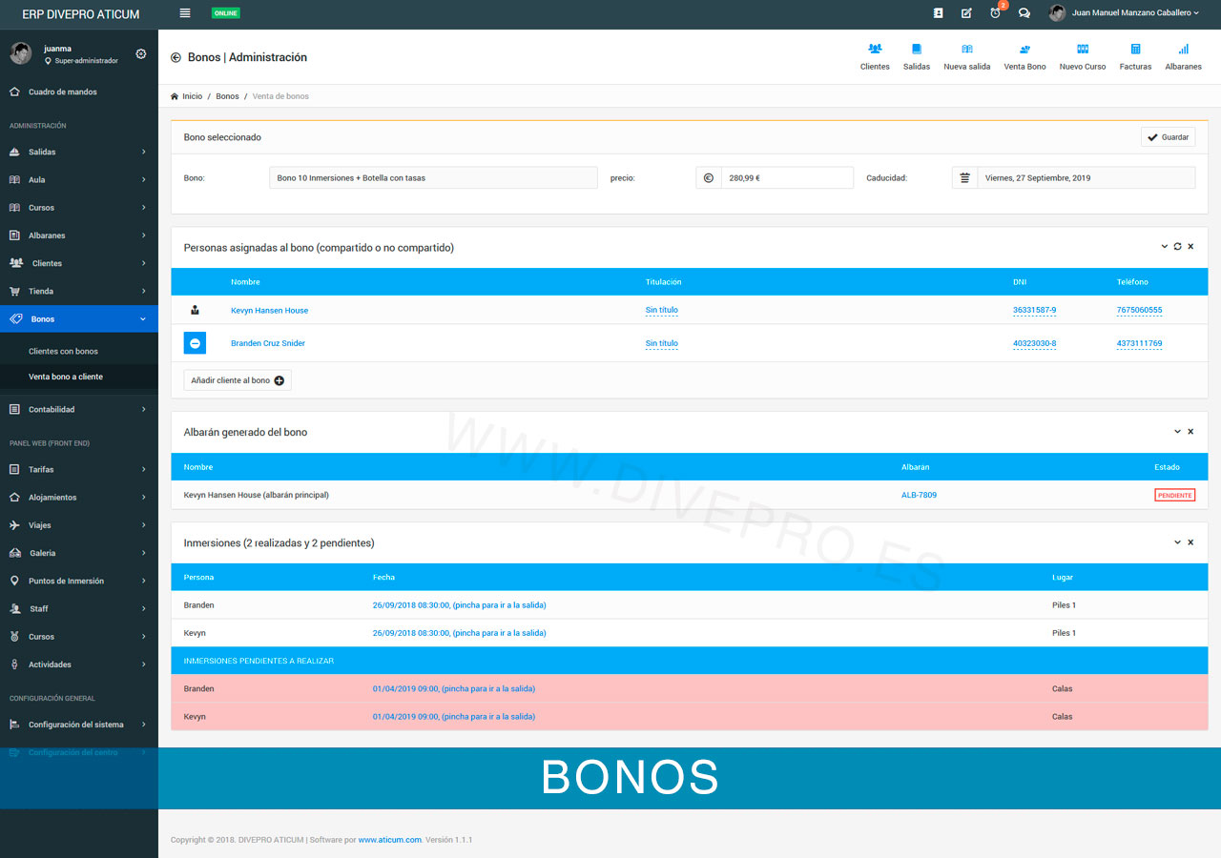Open Venta Bono shortcut in toolbar
The width and height of the screenshot is (1221, 858).
[1024, 56]
